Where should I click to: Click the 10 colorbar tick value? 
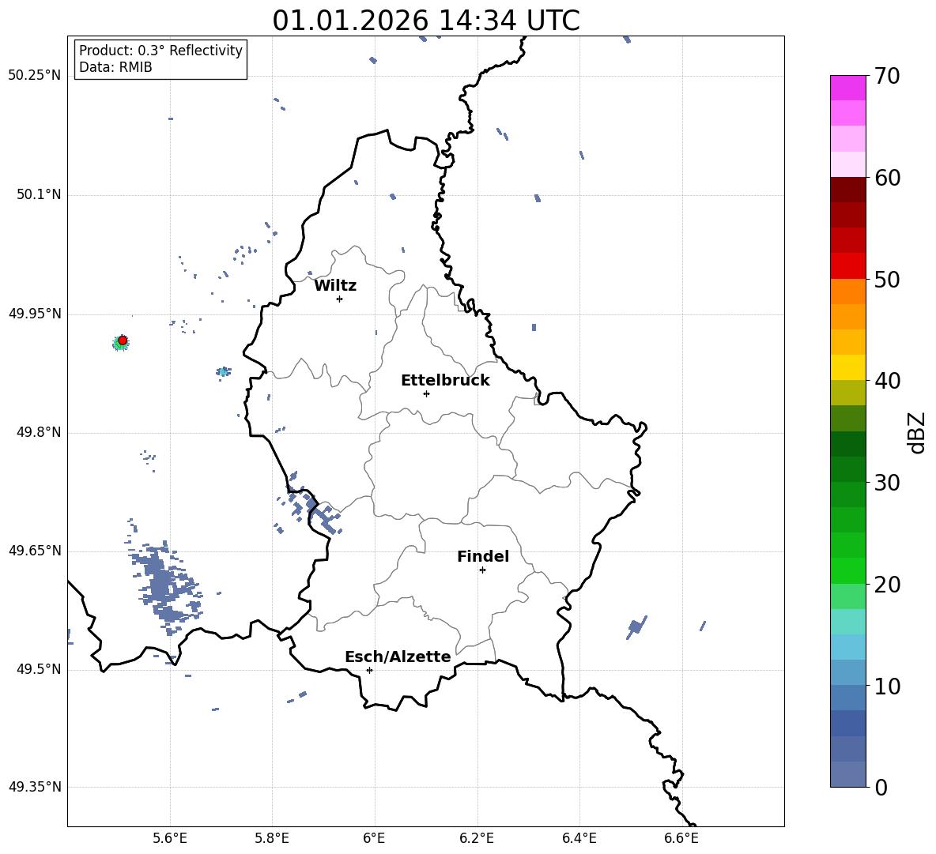(x=887, y=686)
